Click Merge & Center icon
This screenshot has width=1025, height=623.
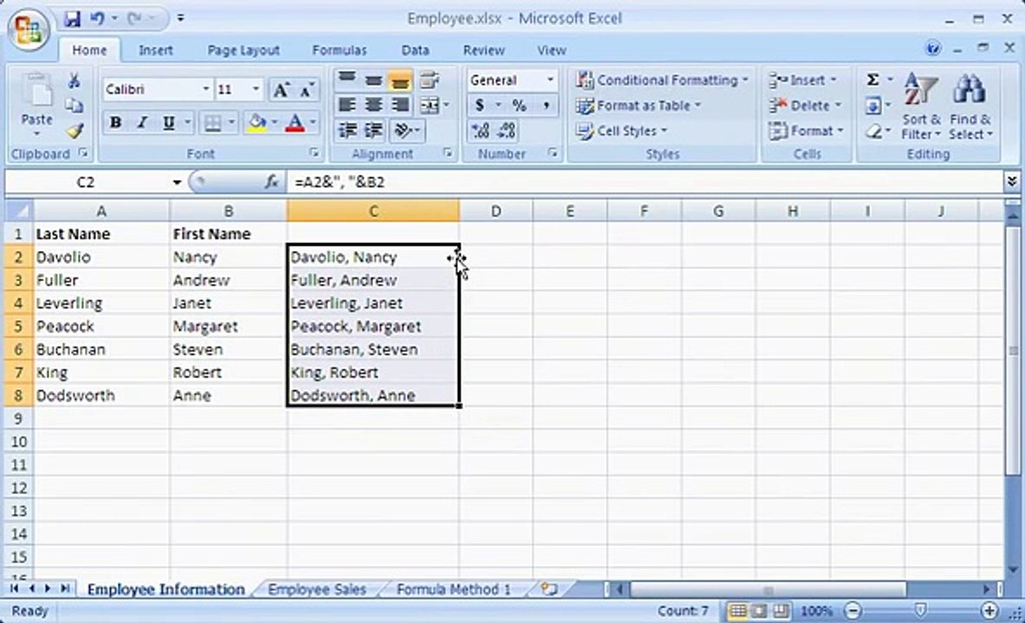pyautogui.click(x=429, y=105)
